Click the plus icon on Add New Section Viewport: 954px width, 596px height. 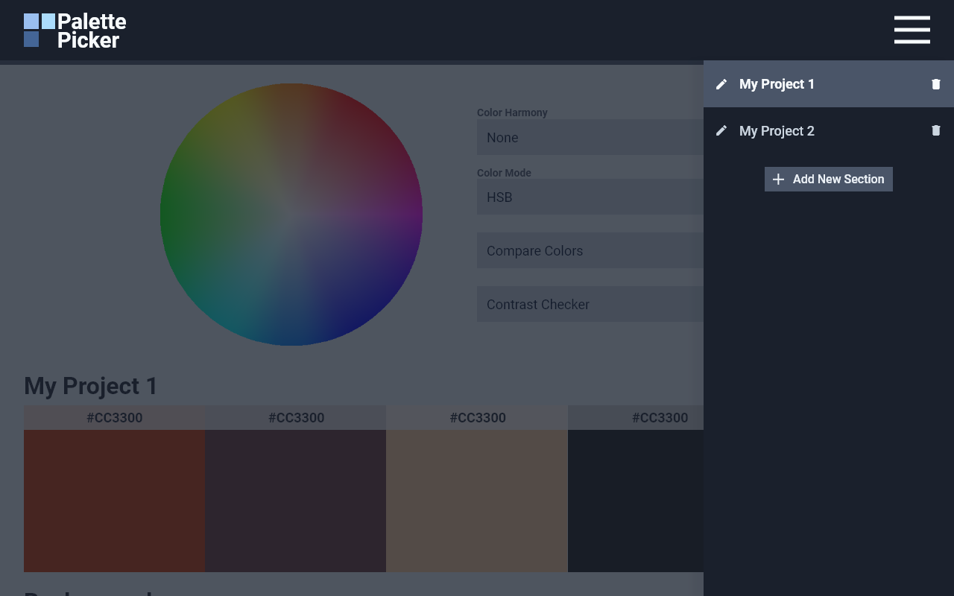778,179
